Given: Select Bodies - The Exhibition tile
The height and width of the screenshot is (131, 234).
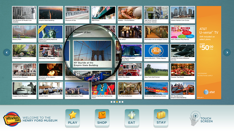Looking at the screenshot, I should (130, 15).
